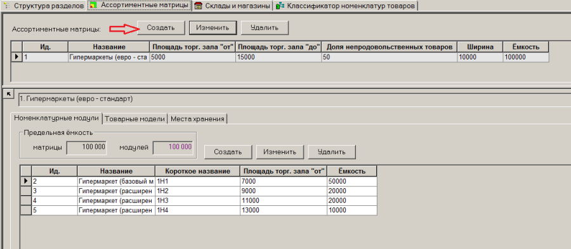This screenshot has width=571, height=249.
Task: Click the non-food share cell 50
Action: [x=390, y=57]
